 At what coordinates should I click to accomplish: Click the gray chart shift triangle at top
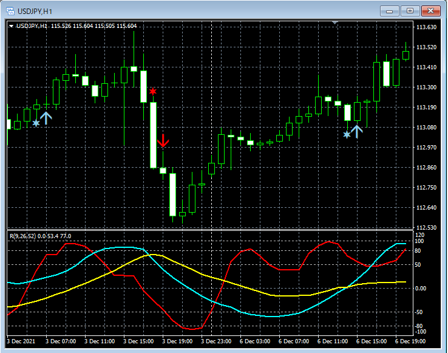click(335, 22)
